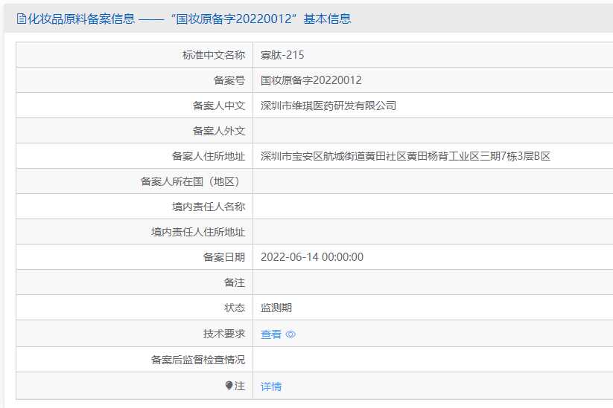Select the filing number value 国妆原备字20220012
The height and width of the screenshot is (408, 613).
tap(311, 80)
